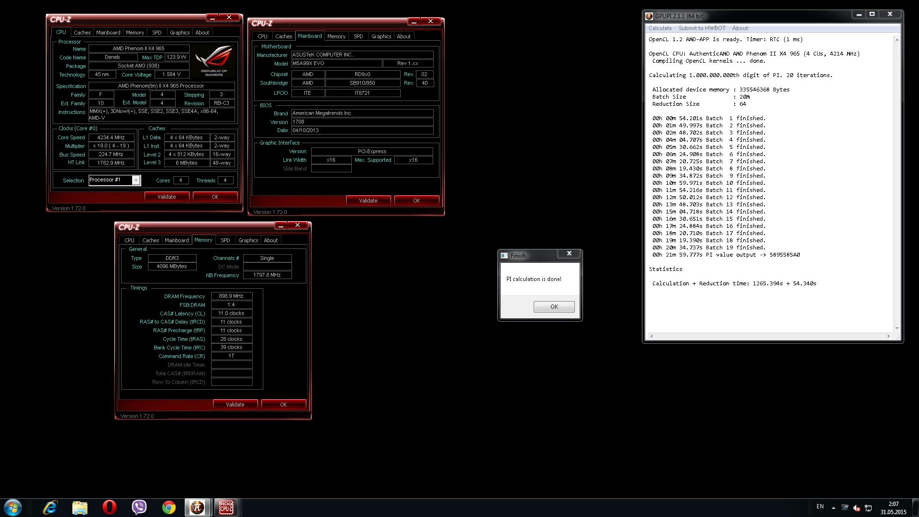The image size is (919, 517).
Task: Show hidden tray icons arrow
Action: [833, 508]
